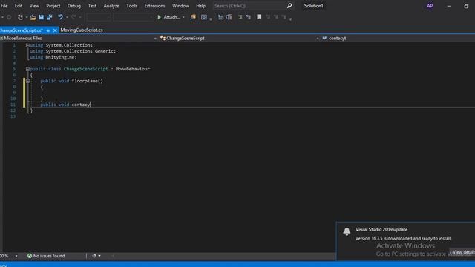Screen dimensions: 475x267
Task: Click the Attach... button label
Action: point(171,17)
